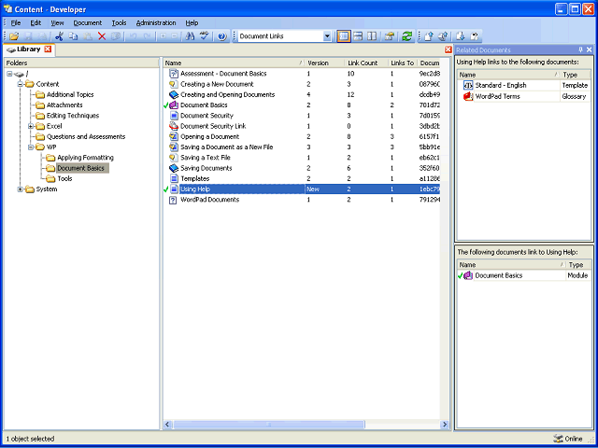This screenshot has width=598, height=448.
Task: Select the Additional Topics folder
Action: click(70, 95)
